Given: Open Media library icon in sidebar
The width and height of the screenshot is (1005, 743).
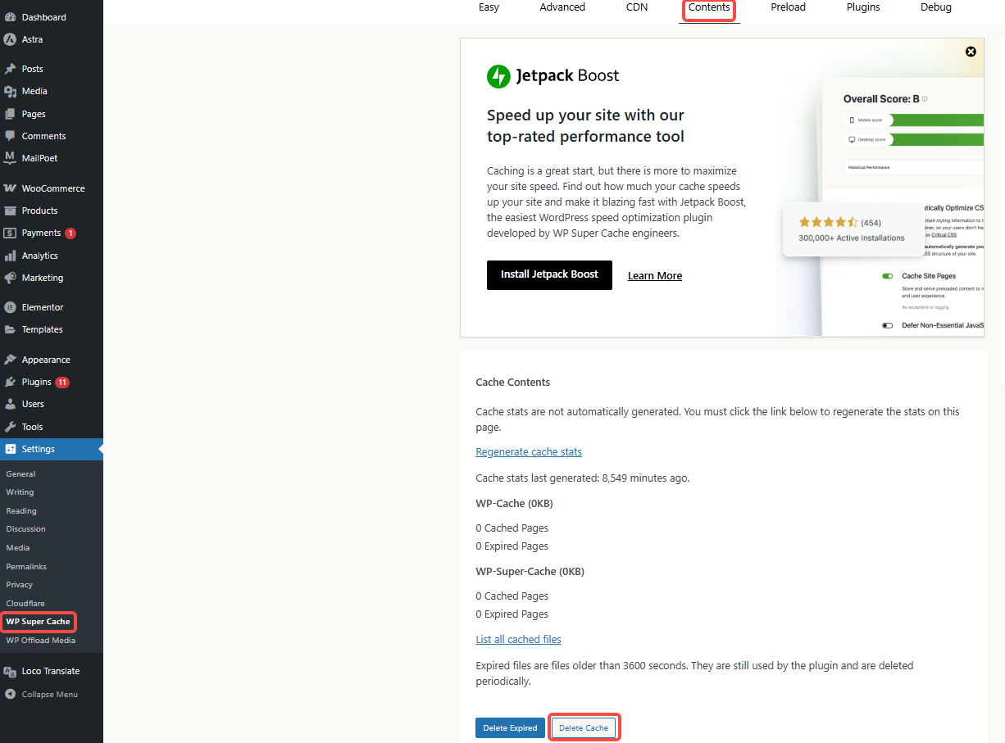Looking at the screenshot, I should [x=10, y=91].
